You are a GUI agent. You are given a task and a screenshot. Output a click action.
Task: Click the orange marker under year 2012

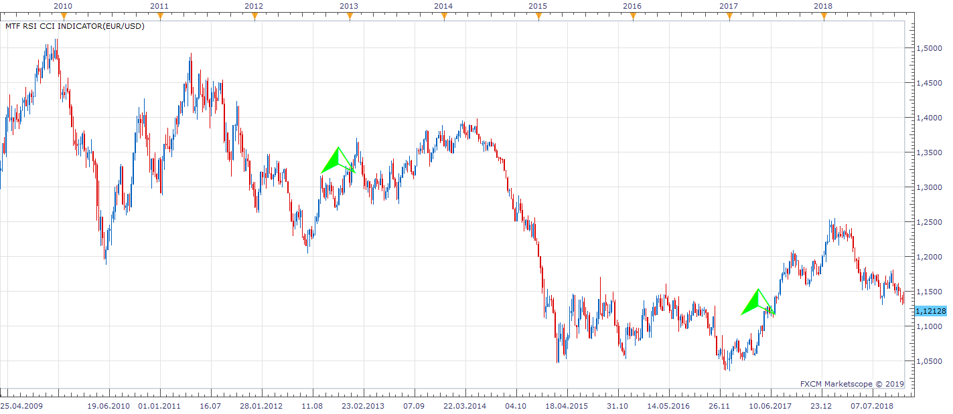254,16
